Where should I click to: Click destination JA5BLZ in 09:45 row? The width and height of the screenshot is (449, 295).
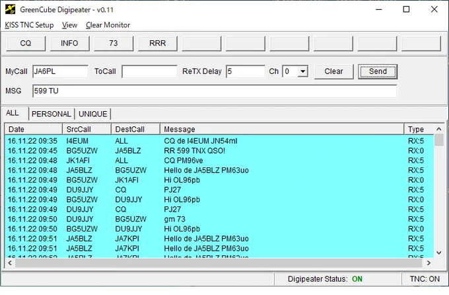128,151
